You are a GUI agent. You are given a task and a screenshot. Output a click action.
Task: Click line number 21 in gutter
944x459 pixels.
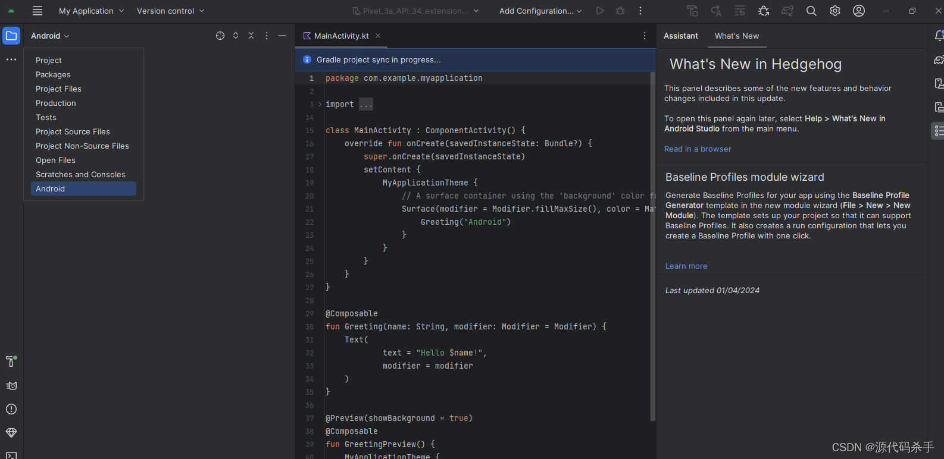point(310,209)
